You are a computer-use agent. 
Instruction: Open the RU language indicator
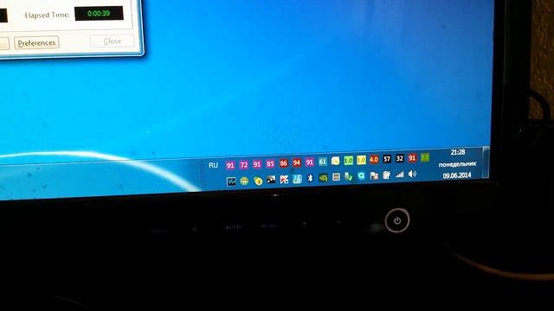tap(213, 165)
